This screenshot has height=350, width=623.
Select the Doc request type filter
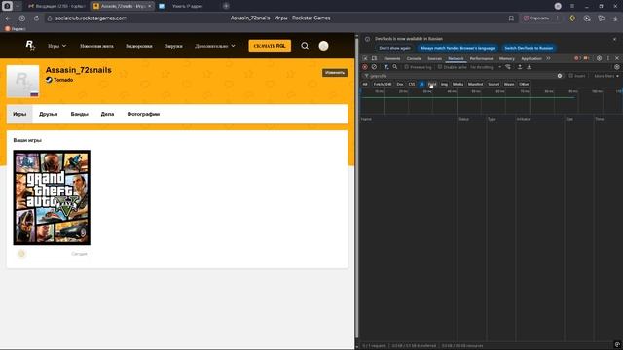pyautogui.click(x=400, y=85)
